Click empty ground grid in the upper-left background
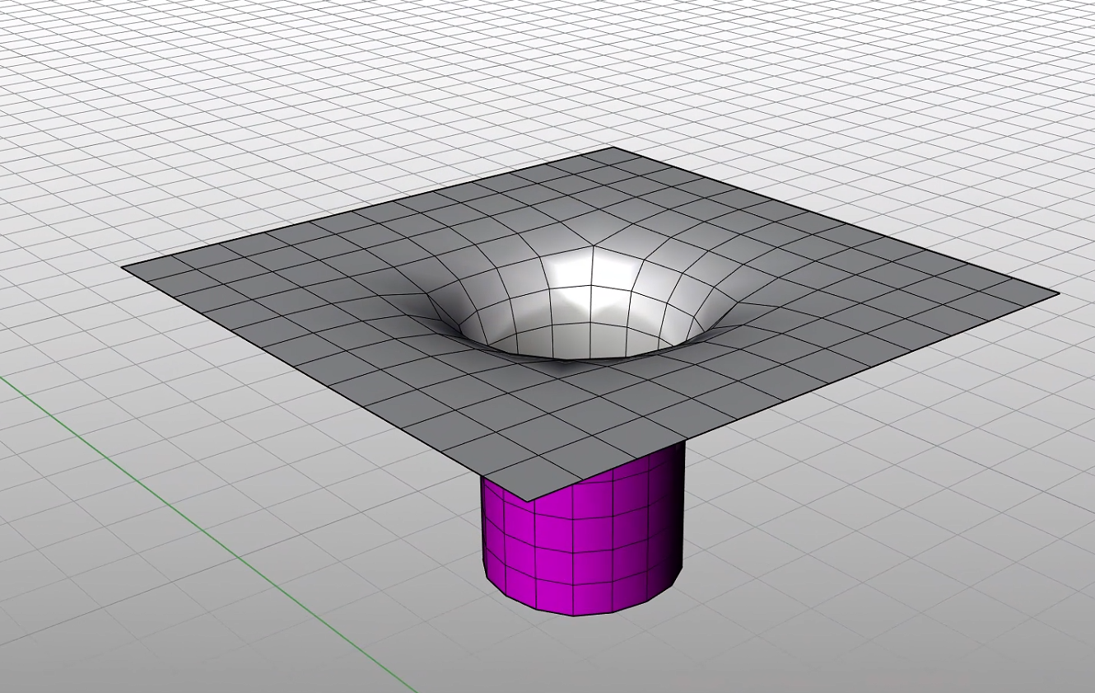Screen dimensions: 1095x693 165,99
